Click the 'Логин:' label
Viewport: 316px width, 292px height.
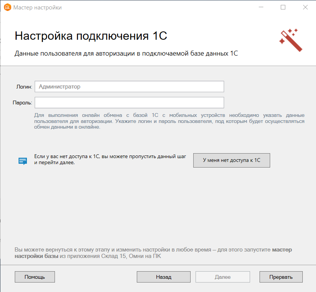(x=24, y=87)
